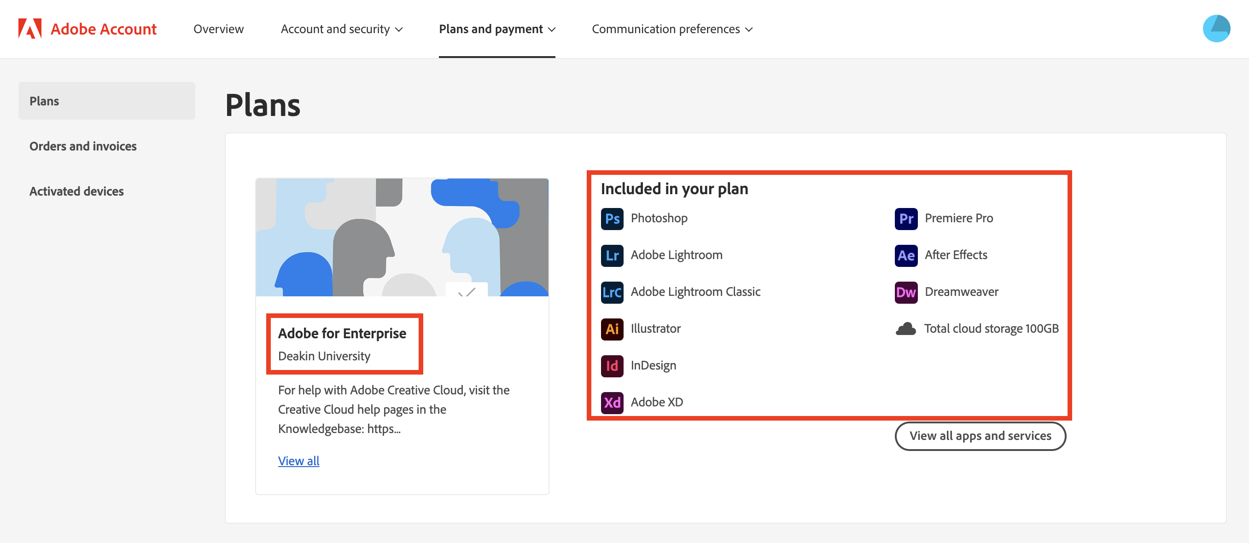The height and width of the screenshot is (543, 1249).
Task: Click the Deakin University text
Action: click(324, 356)
